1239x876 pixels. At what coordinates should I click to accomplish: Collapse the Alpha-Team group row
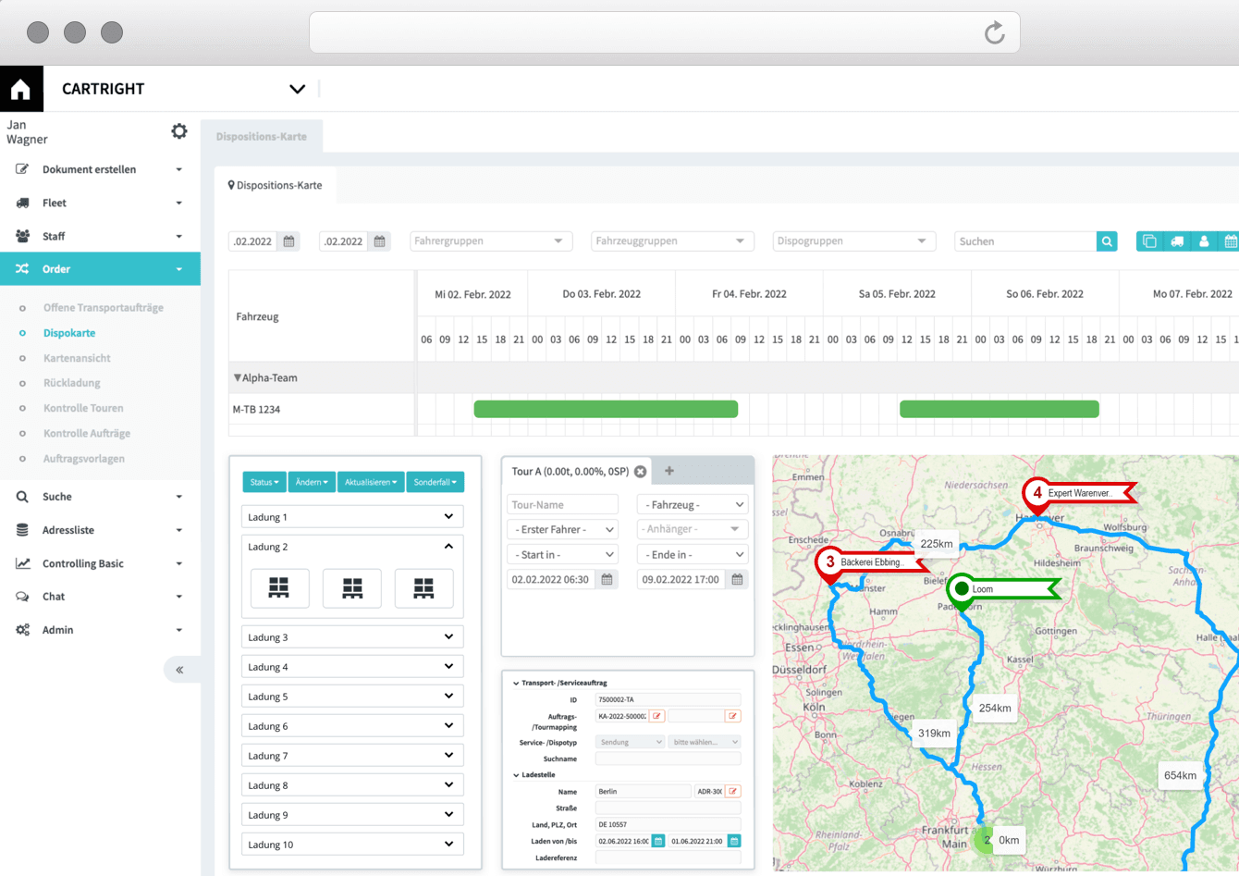point(238,378)
